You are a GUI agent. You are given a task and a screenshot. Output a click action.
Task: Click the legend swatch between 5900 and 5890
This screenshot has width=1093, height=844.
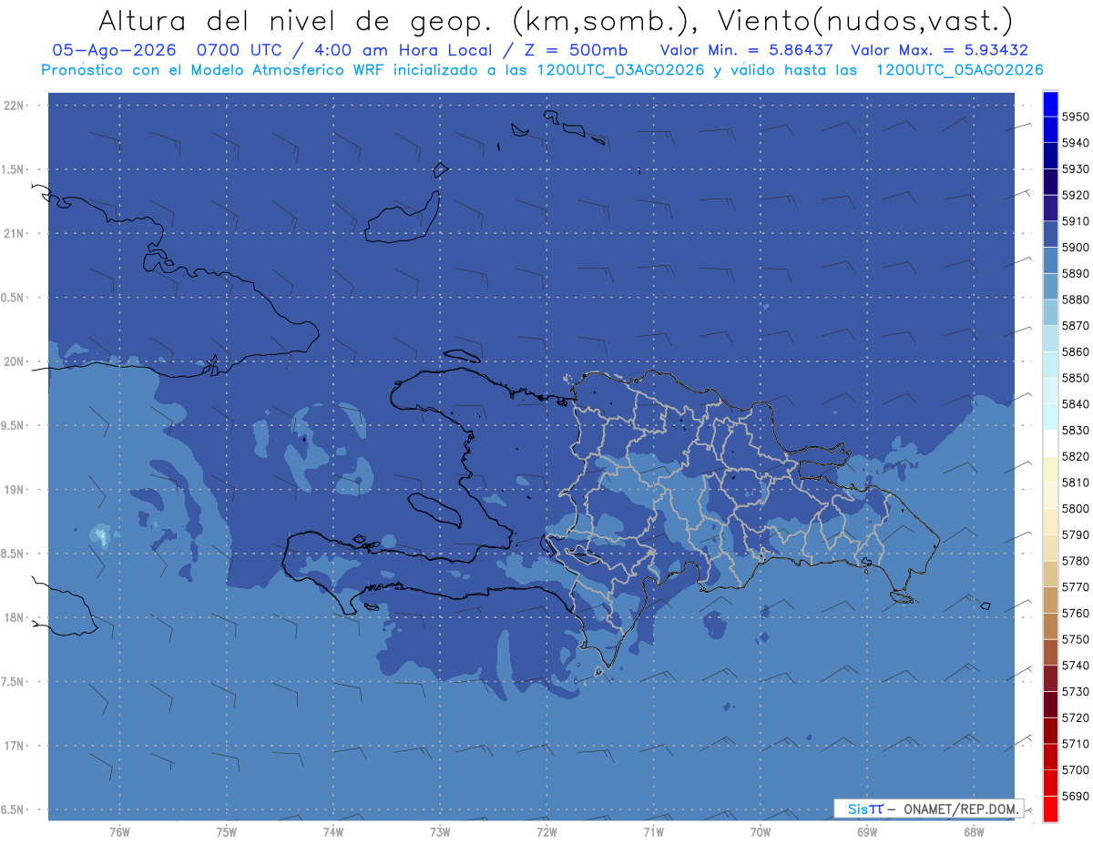tap(1049, 260)
